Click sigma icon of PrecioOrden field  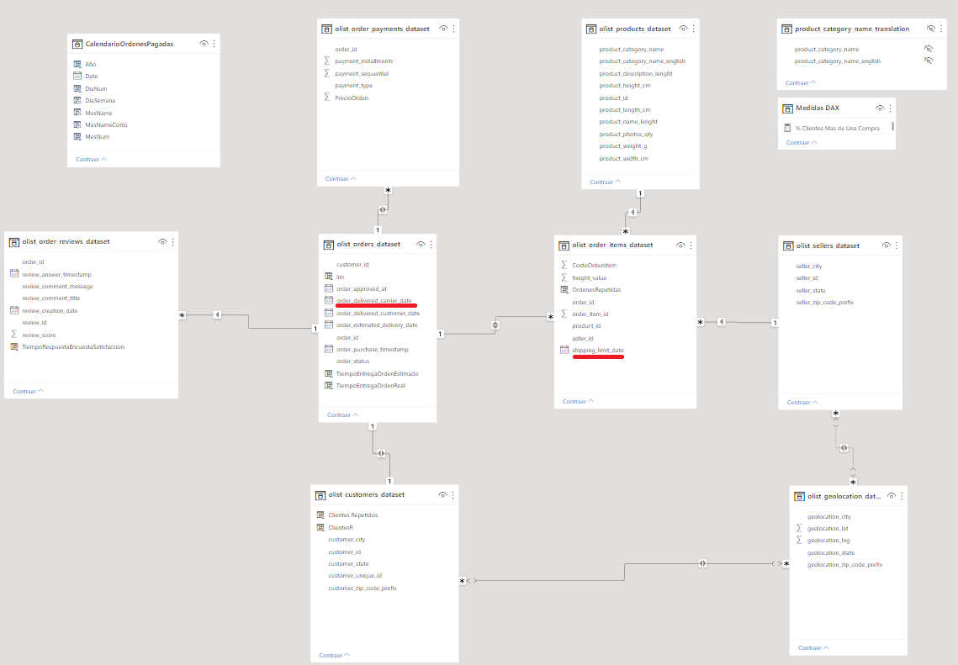[x=327, y=97]
